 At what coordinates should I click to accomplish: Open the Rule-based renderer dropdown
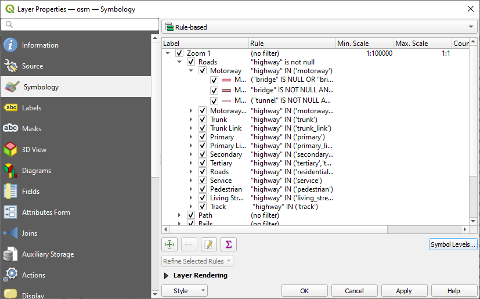click(x=319, y=27)
